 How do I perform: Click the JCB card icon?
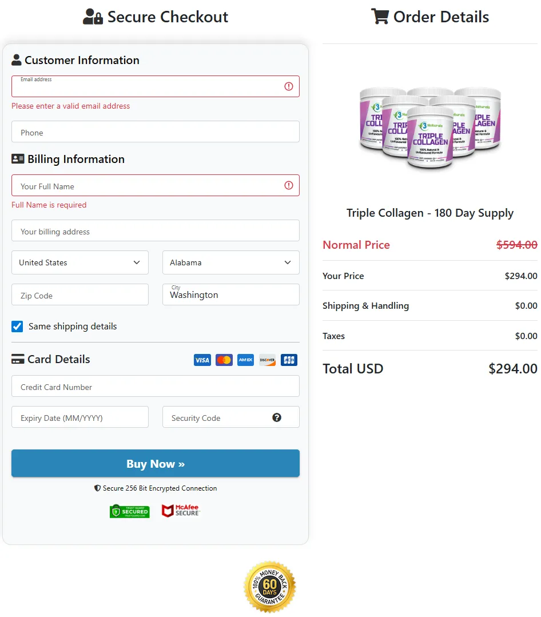click(x=289, y=360)
